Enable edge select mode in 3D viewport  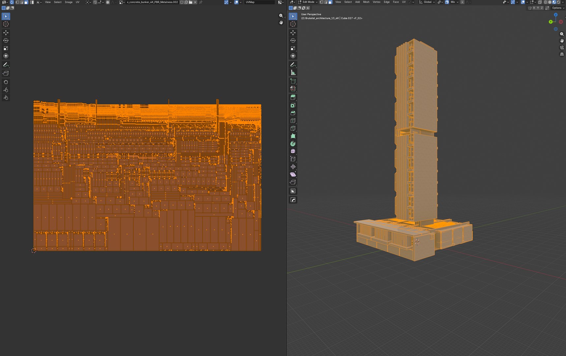point(326,2)
